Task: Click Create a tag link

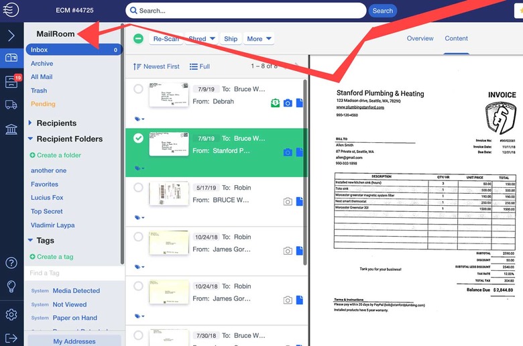Action: 52,257
